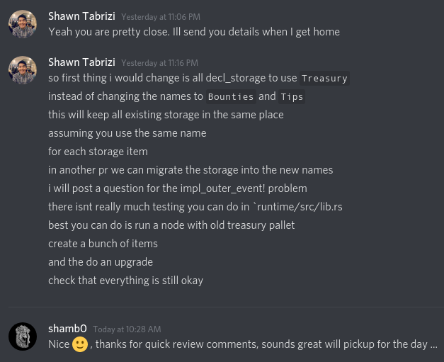Click the runtime/src/lib.rs message line

(x=195, y=207)
